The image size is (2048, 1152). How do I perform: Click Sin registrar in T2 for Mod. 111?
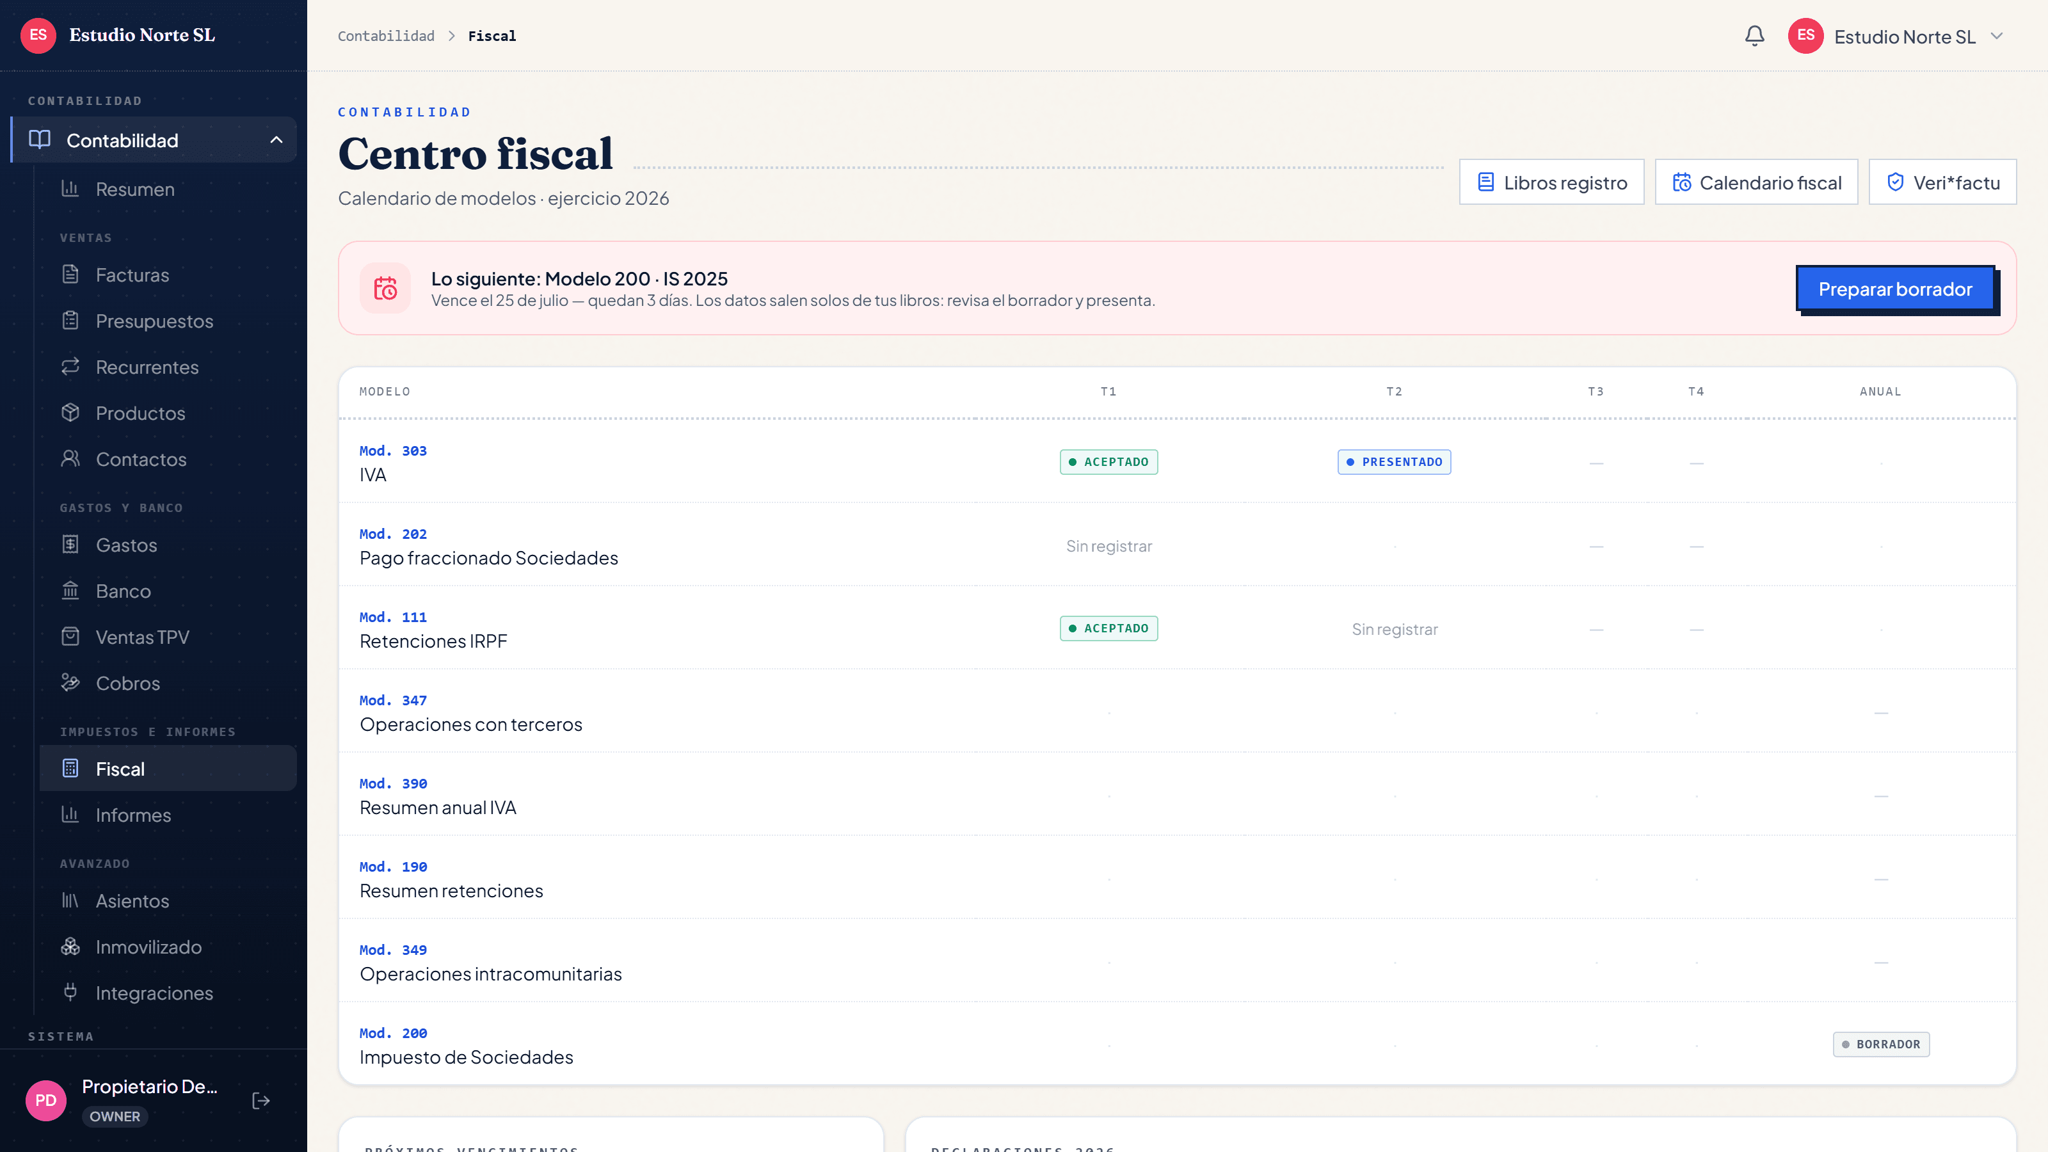1395,630
